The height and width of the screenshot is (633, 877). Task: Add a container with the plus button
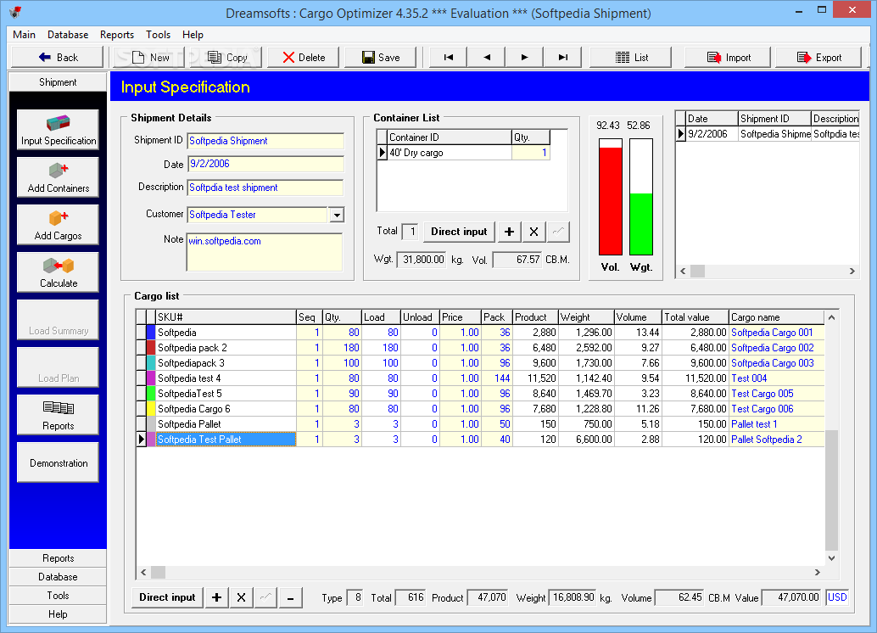coord(509,232)
